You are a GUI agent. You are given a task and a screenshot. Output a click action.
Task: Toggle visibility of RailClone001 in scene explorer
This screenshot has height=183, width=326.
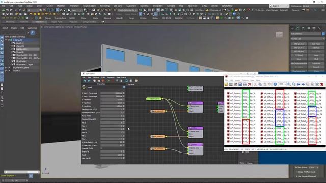pyautogui.click(x=12, y=49)
